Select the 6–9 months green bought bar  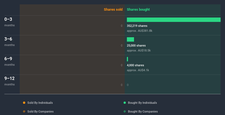(127, 59)
